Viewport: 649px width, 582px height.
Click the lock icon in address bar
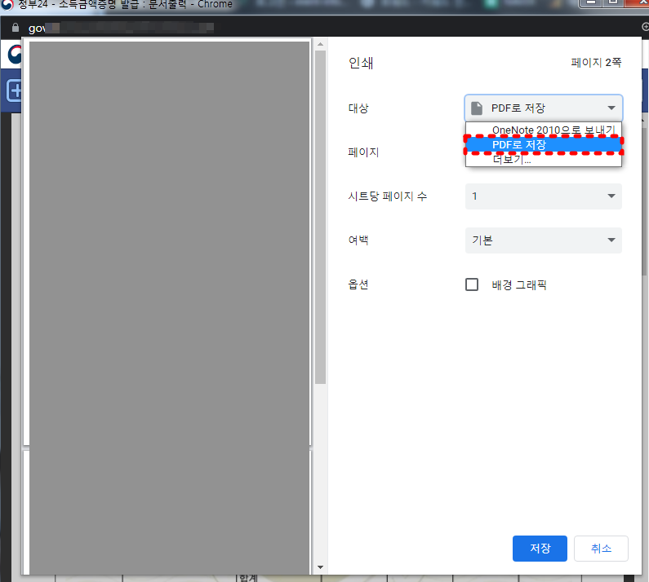point(16,28)
